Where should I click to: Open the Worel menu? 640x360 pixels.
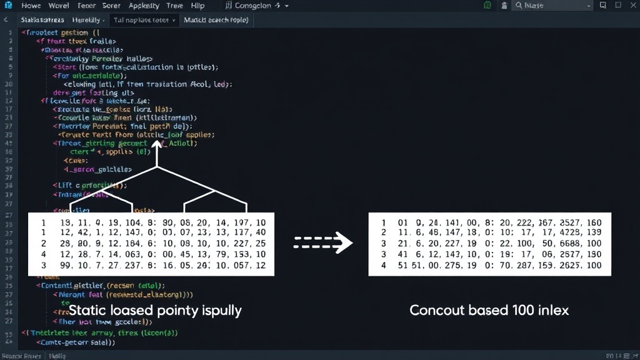[x=59, y=6]
